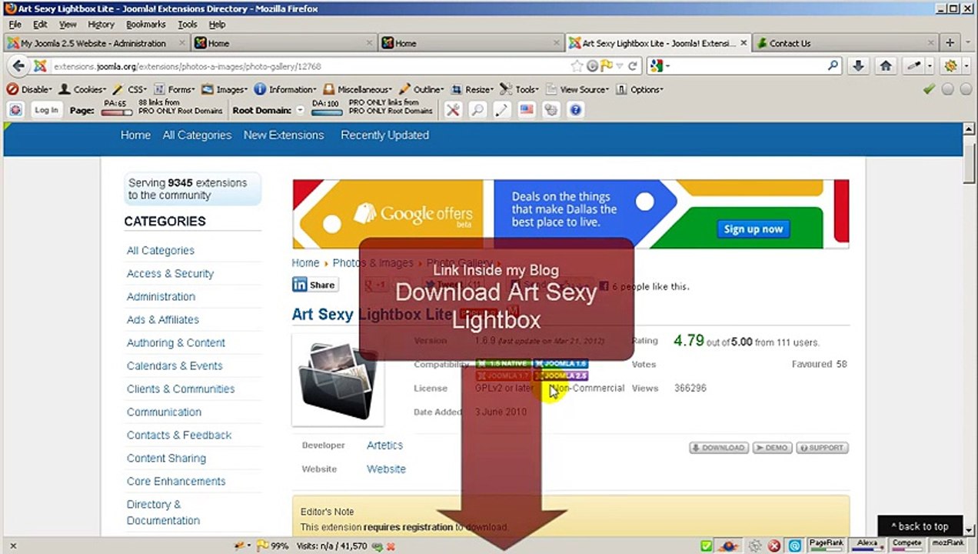Image resolution: width=978 pixels, height=554 pixels.
Task: Open the History menu
Action: 101,25
